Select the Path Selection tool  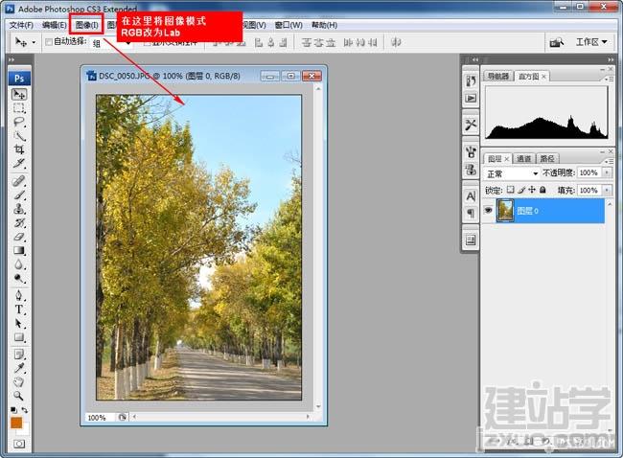19,323
